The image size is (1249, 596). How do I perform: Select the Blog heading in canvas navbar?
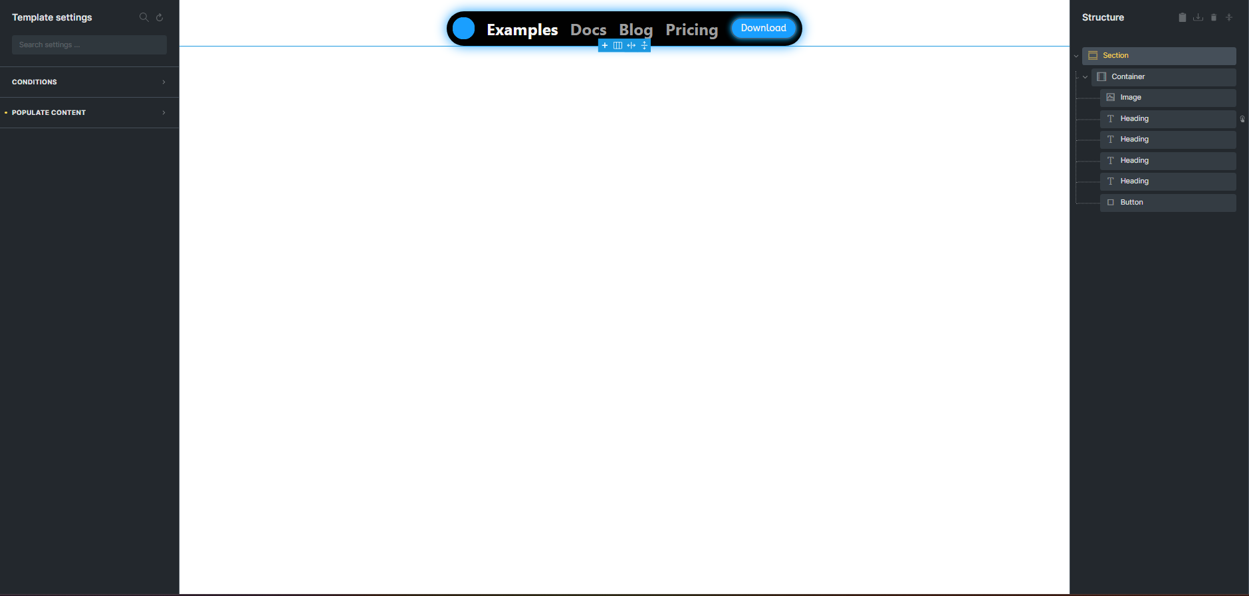tap(636, 30)
